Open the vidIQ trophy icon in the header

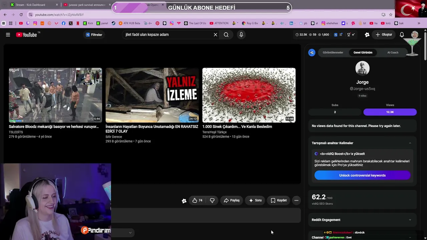click(x=349, y=35)
